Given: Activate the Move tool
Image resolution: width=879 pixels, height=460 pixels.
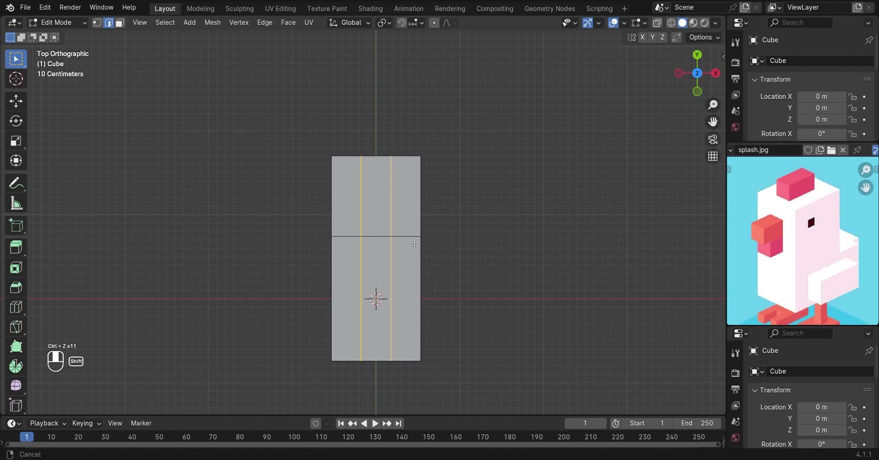Looking at the screenshot, I should [16, 101].
